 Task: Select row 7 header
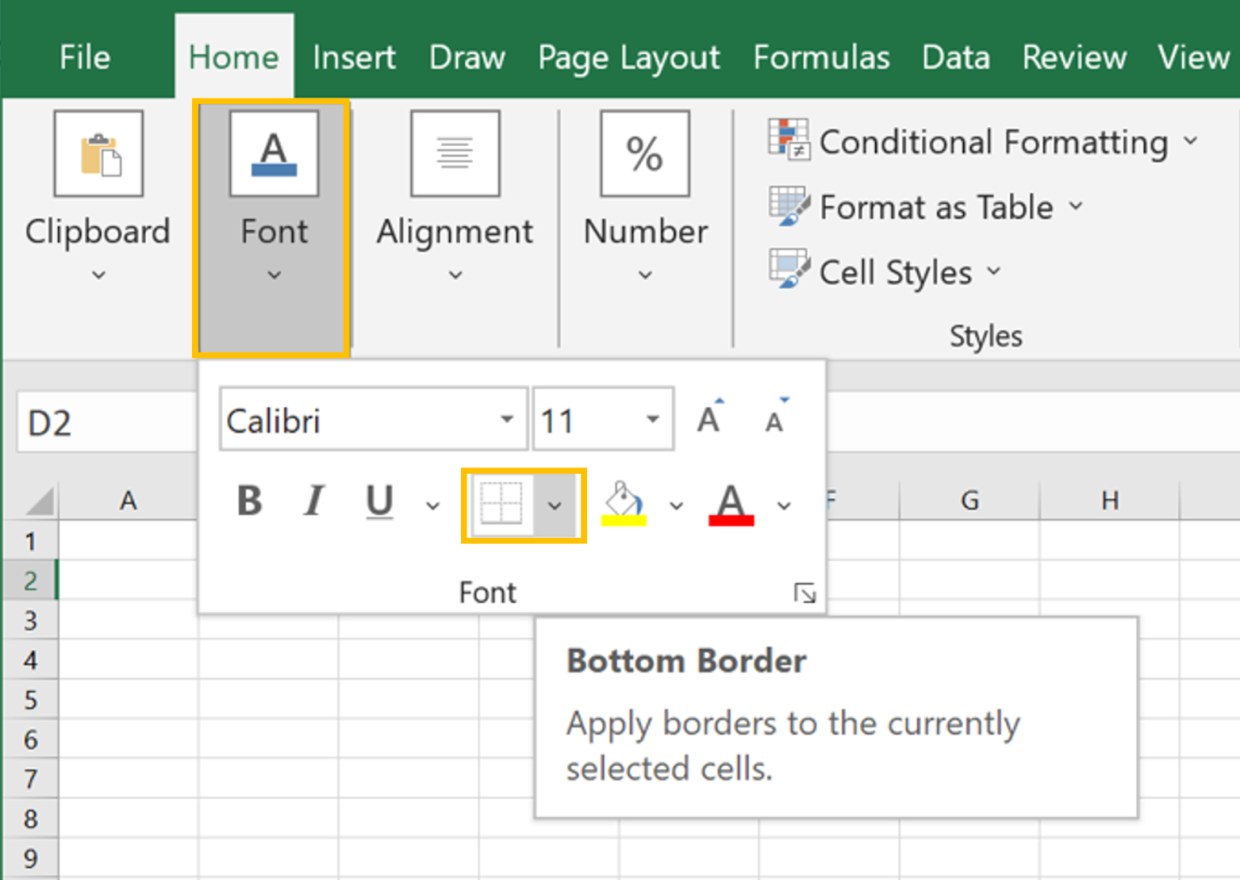pyautogui.click(x=30, y=778)
